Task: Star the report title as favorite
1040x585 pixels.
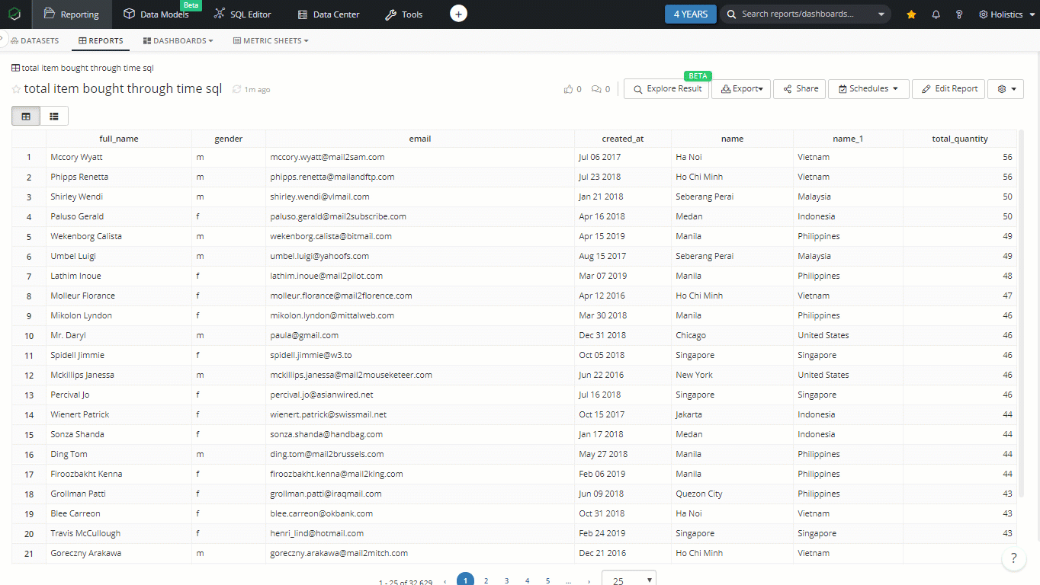Action: point(16,89)
